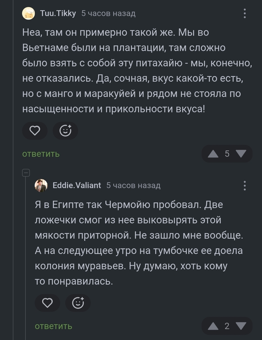Viewport: 262px width, 340px height.
Task: Open Eddie.Valiant's profile avatar
Action: 41,186
